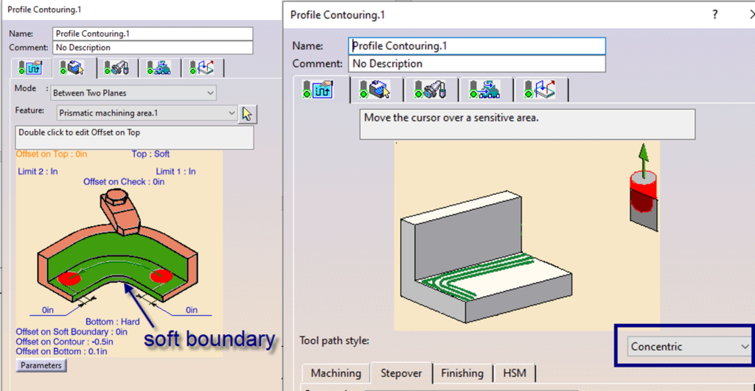
Task: Switch to the Machining tab
Action: point(335,373)
